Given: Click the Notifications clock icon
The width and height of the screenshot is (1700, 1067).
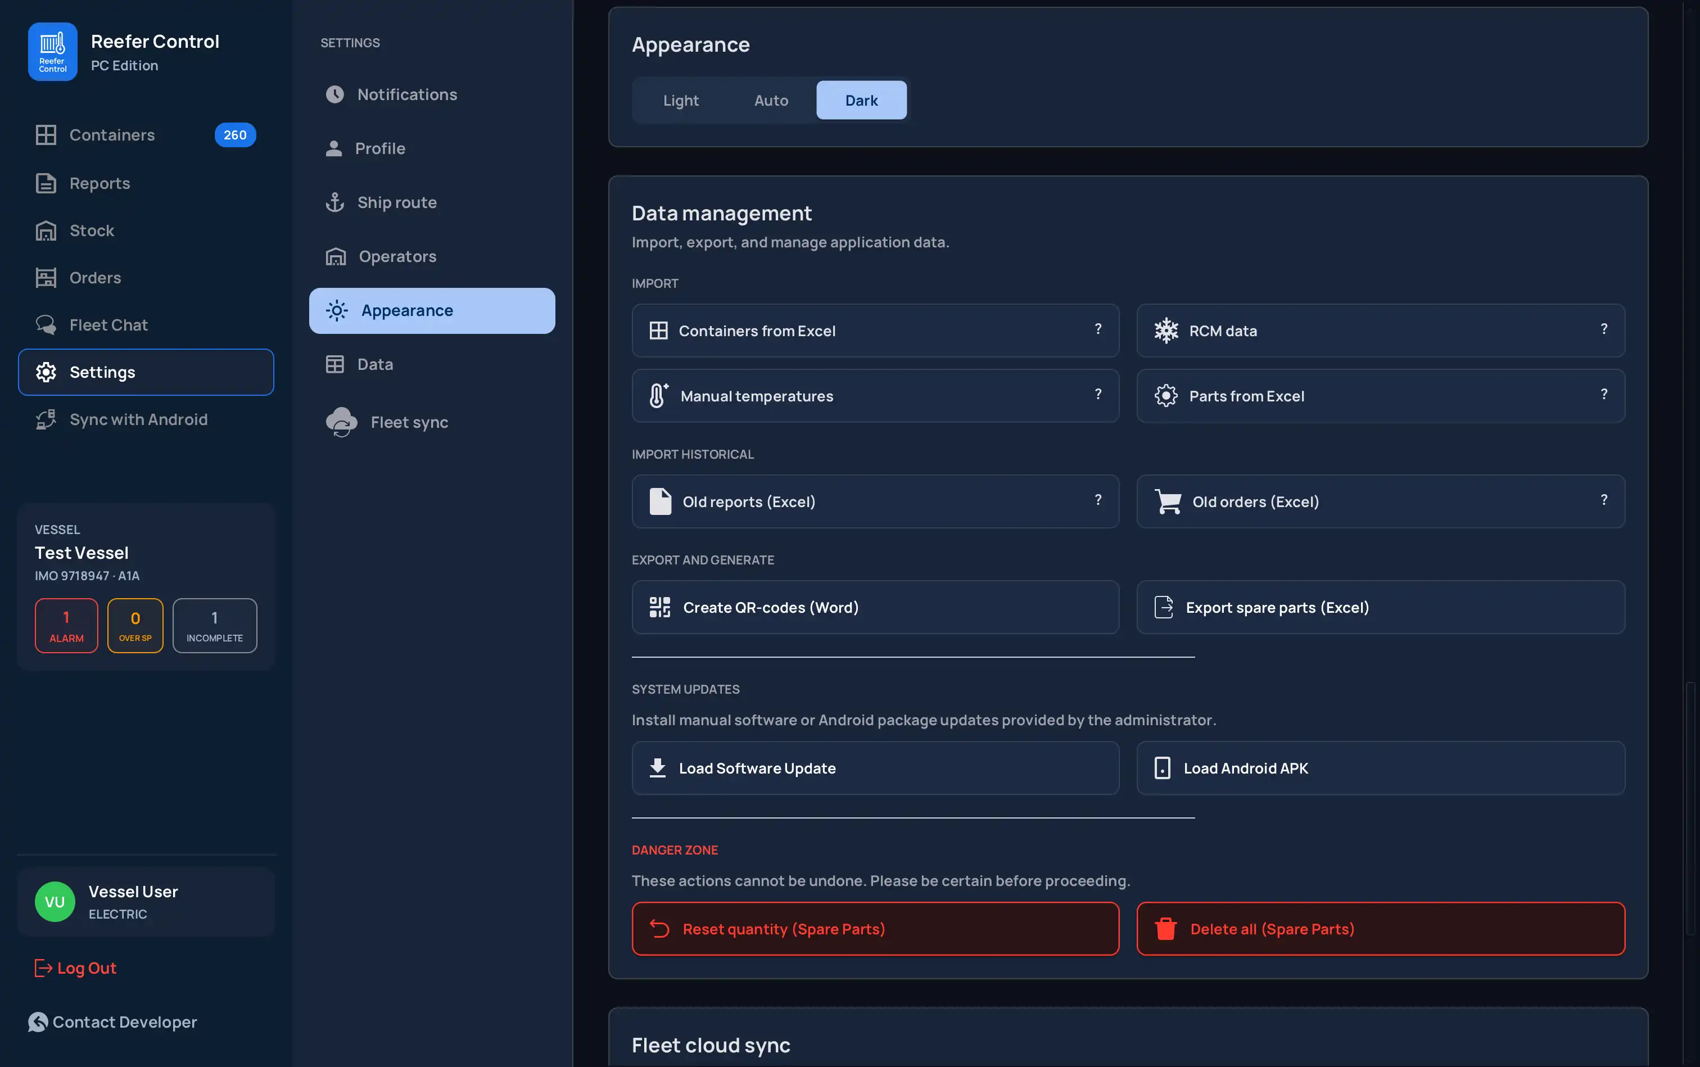Looking at the screenshot, I should pyautogui.click(x=334, y=94).
